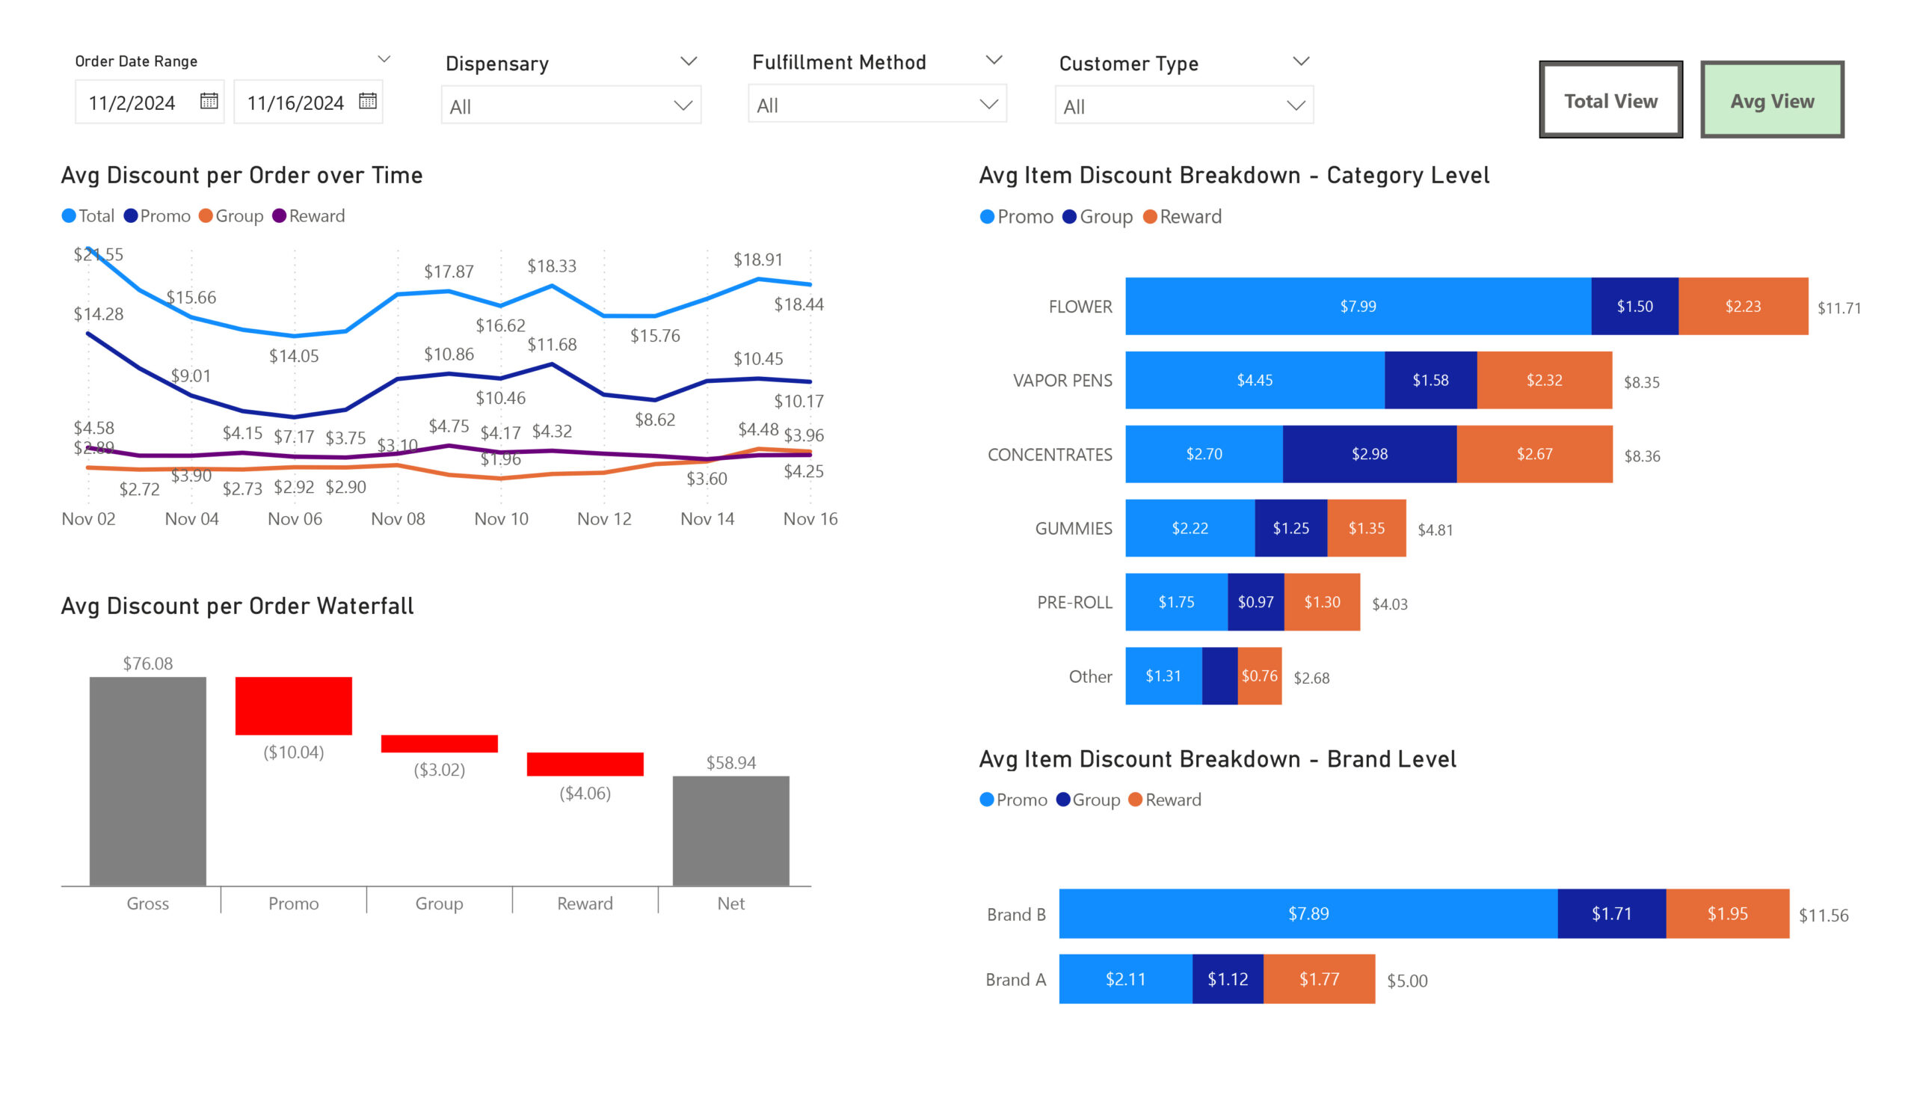The width and height of the screenshot is (1914, 1107).
Task: Collapse the Order Date Range slicer chevron
Action: click(384, 59)
